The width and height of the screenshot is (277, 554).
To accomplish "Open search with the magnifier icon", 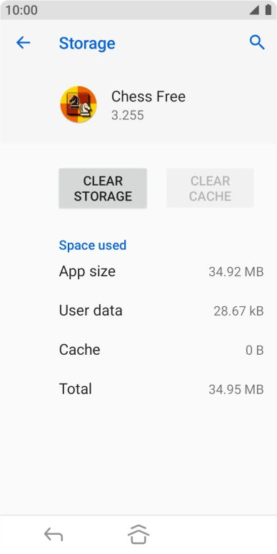I will click(257, 42).
